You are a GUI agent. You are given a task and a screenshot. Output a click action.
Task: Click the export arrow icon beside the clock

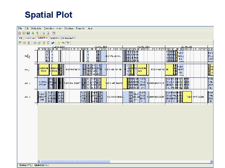pos(39,43)
